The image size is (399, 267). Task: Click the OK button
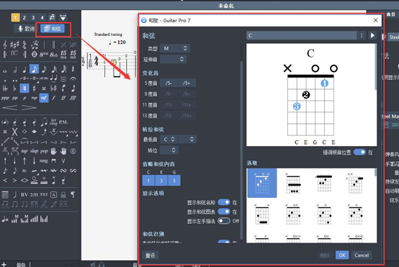click(x=342, y=255)
